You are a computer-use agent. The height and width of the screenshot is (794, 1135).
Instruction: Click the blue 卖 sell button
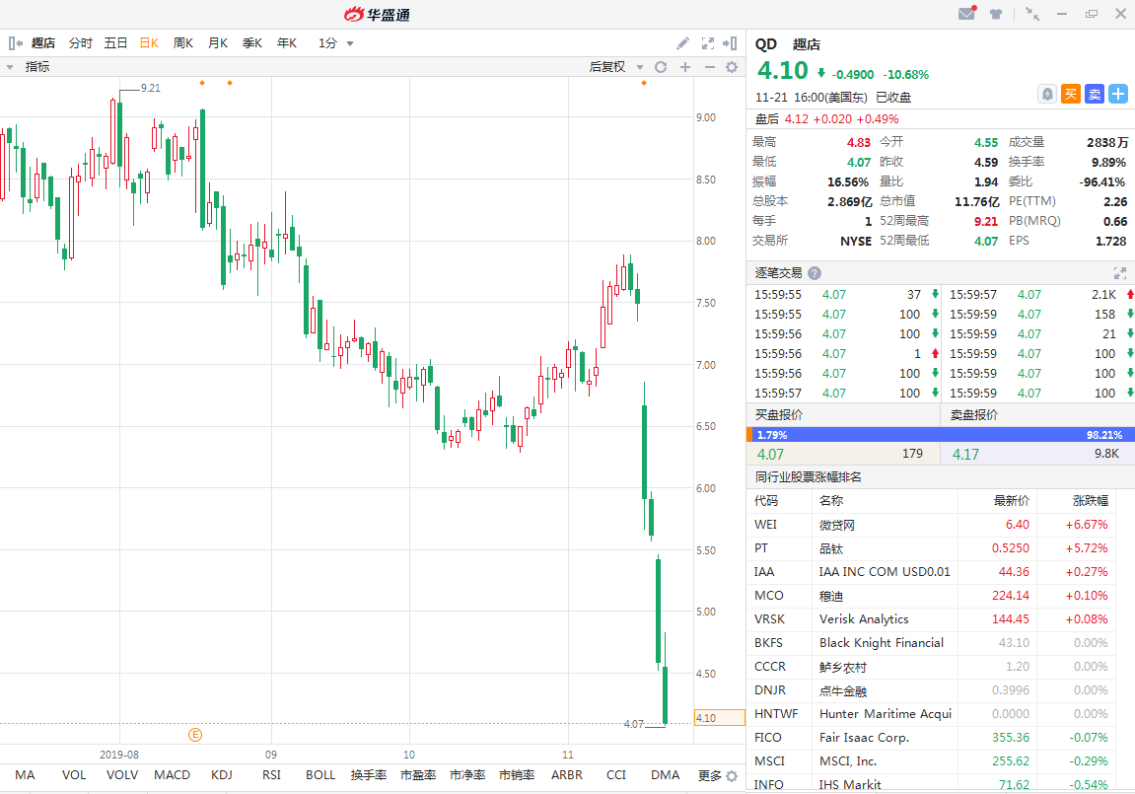pos(1095,94)
